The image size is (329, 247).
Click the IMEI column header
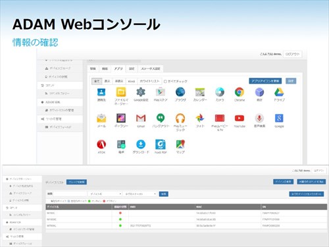(x=162, y=207)
